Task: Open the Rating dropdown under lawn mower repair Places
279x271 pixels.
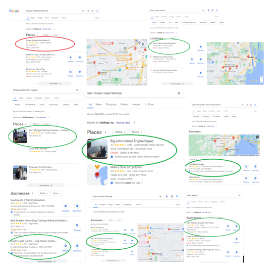Action: 120,132
